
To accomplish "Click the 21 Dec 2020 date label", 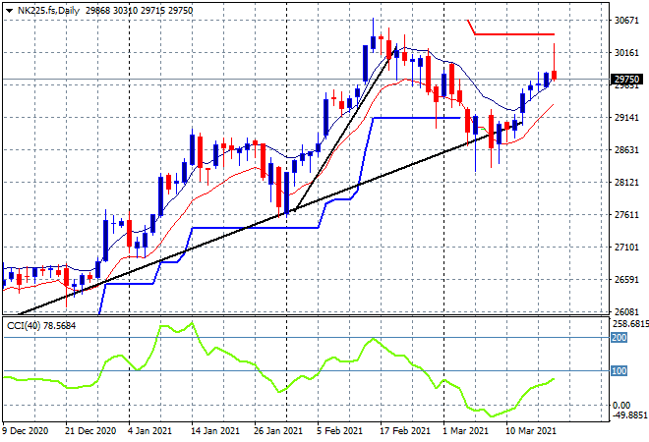I will [x=90, y=431].
